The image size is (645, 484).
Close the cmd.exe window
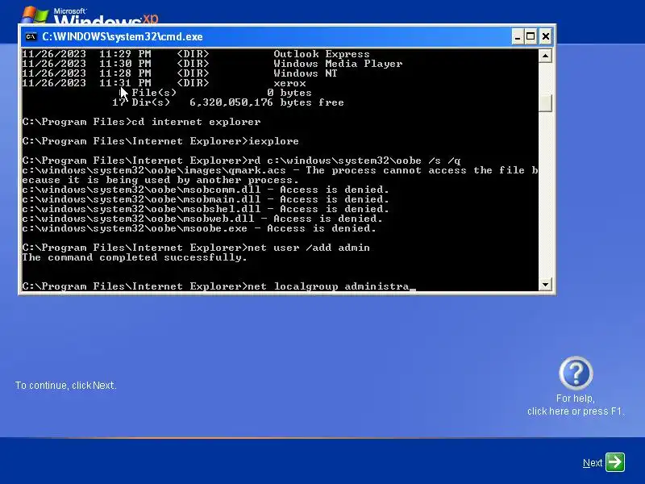[x=546, y=36]
